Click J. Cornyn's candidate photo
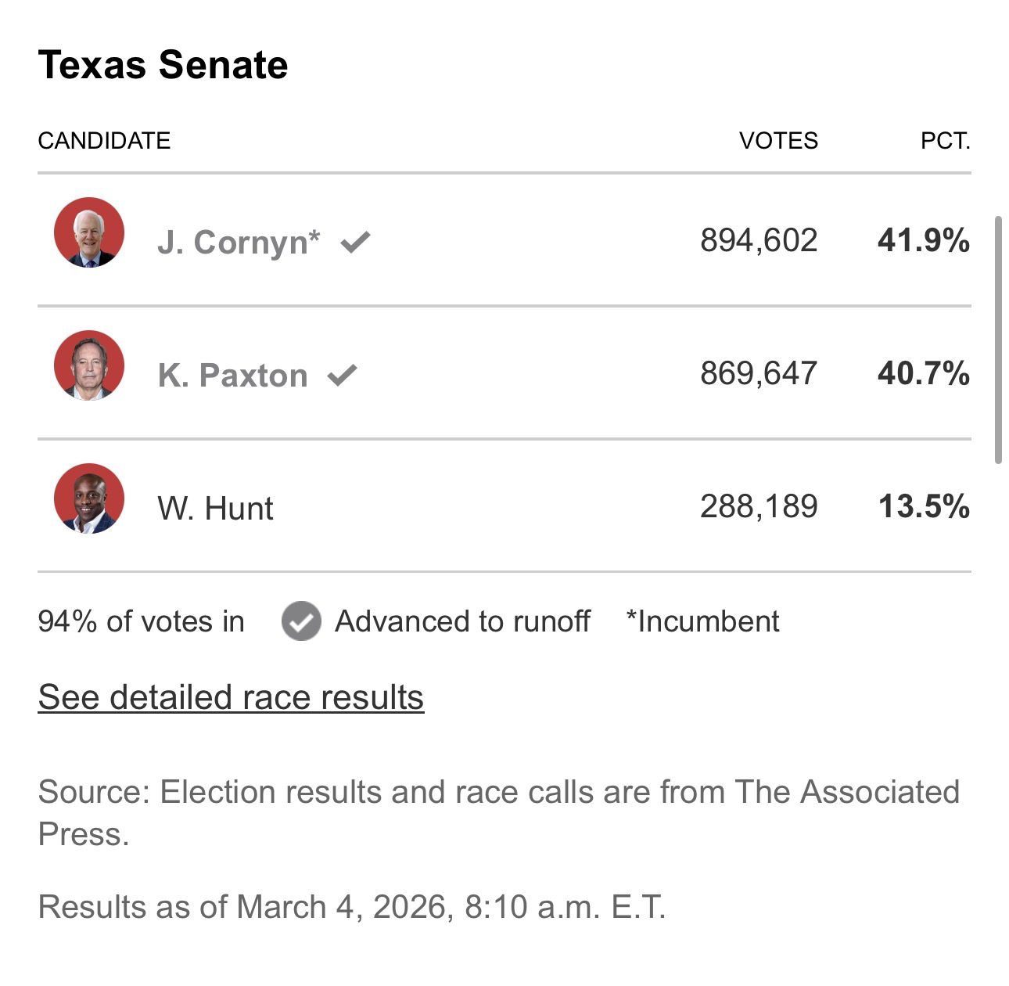This screenshot has width=1009, height=986. (88, 232)
